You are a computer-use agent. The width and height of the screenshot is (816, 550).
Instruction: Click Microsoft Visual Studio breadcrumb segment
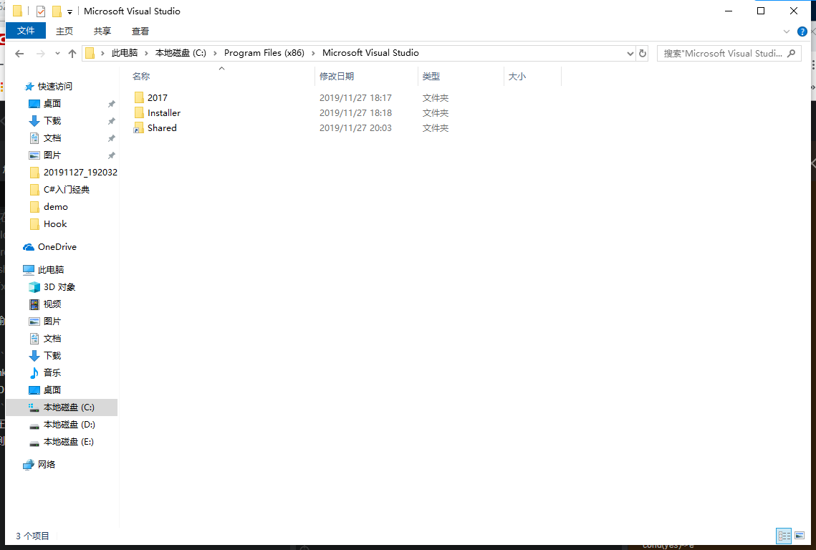370,53
